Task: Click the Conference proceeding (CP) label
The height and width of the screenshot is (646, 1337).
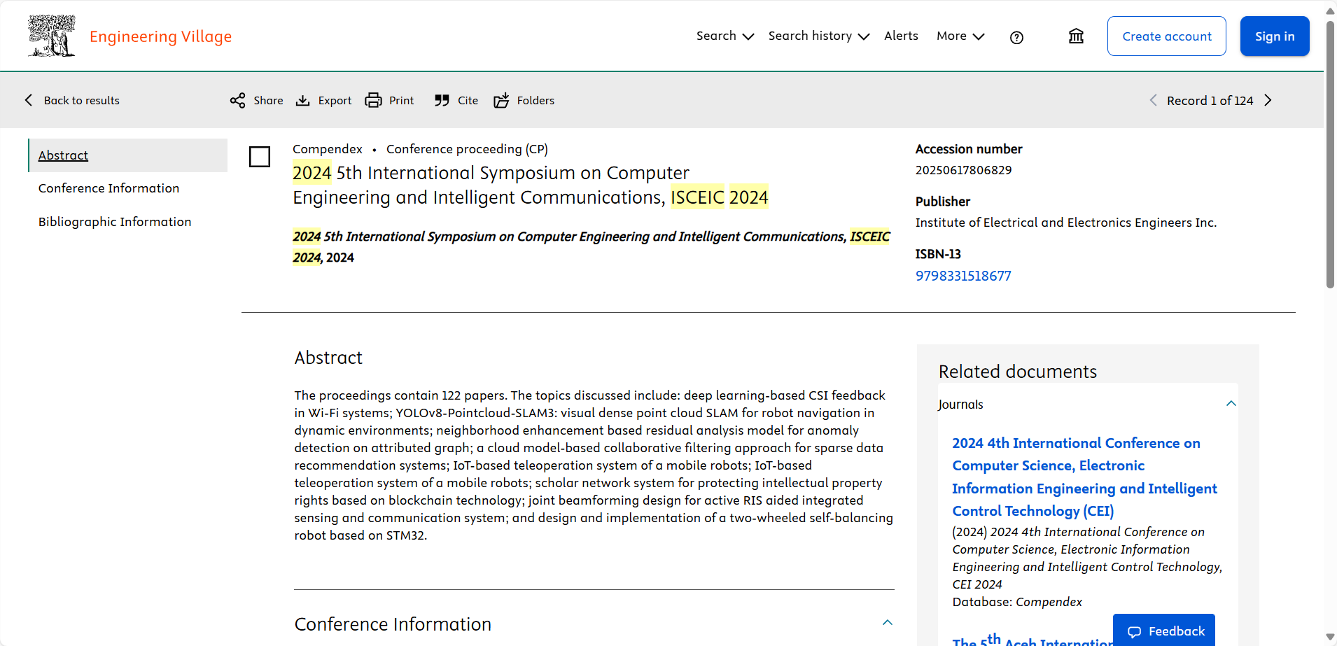Action: (x=467, y=149)
